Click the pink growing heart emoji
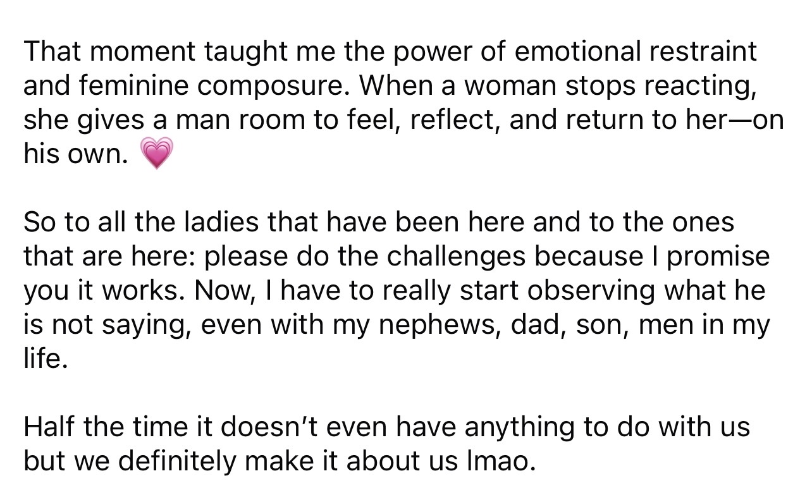The width and height of the screenshot is (812, 483). pyautogui.click(x=154, y=154)
